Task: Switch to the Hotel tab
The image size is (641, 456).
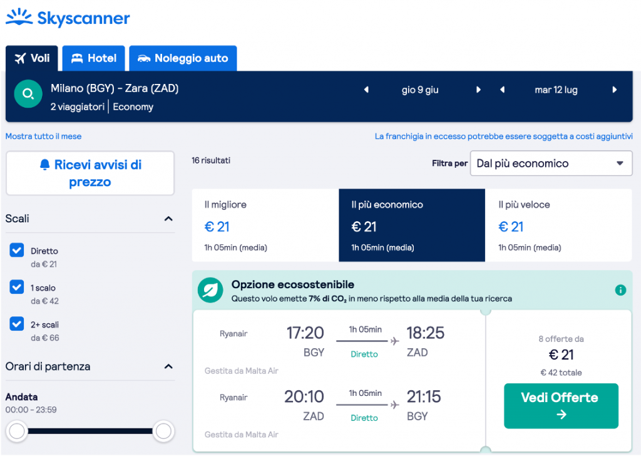Action: 94,58
